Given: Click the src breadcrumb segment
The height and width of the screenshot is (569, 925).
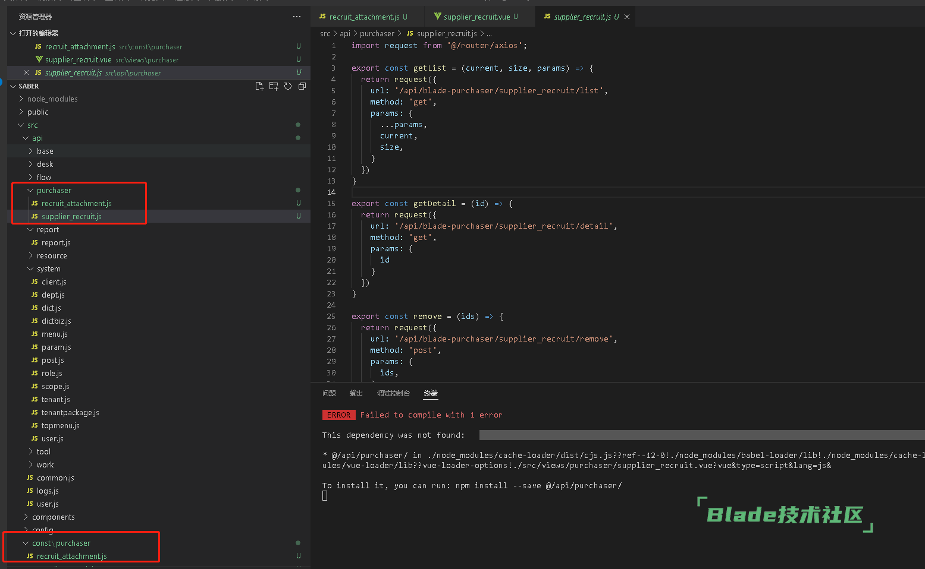Looking at the screenshot, I should pos(325,34).
